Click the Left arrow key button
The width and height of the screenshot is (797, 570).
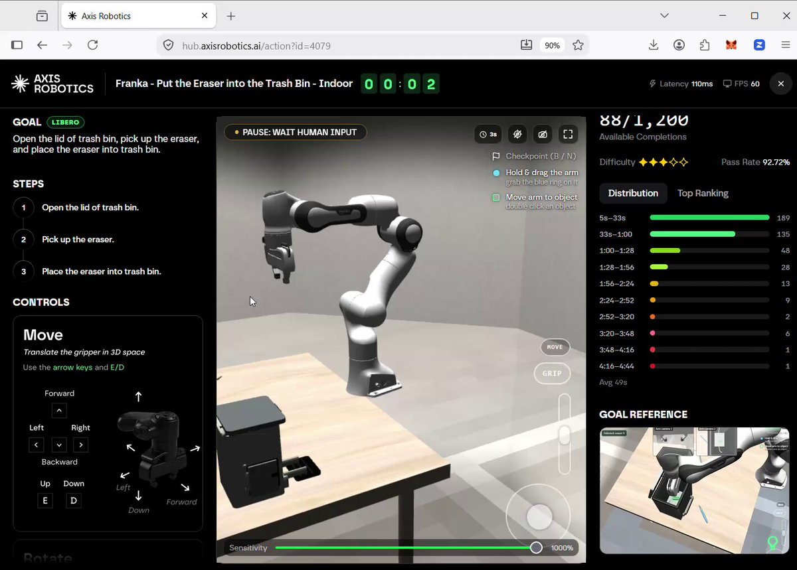[x=37, y=445]
